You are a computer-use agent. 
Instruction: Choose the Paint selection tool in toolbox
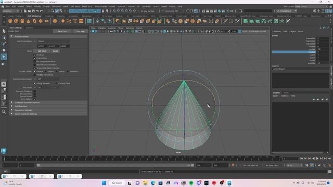(4, 44)
